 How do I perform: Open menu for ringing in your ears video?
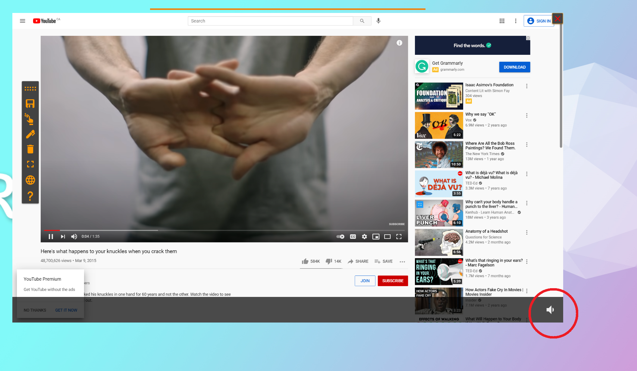click(527, 261)
